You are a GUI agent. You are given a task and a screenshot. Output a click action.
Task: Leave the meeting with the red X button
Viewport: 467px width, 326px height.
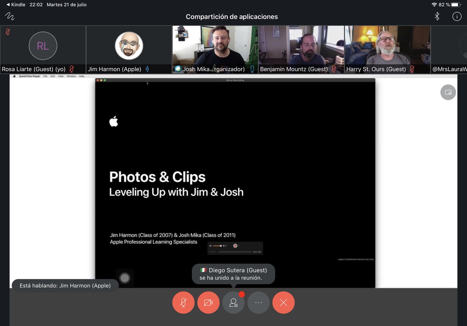point(283,302)
